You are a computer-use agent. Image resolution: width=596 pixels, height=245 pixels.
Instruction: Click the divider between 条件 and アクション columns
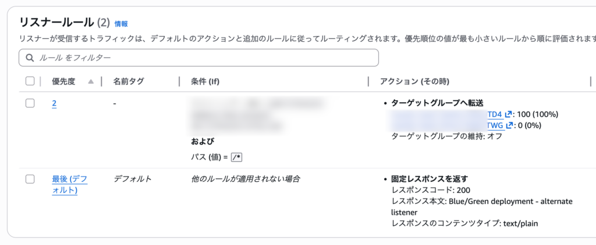[x=368, y=82]
